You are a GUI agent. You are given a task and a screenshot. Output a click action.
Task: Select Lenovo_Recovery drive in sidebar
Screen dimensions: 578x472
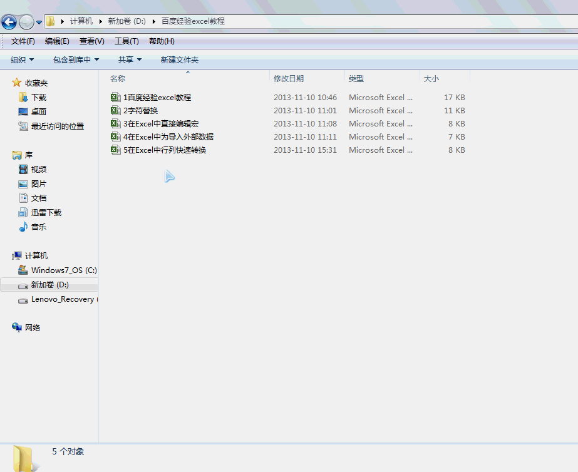click(58, 299)
